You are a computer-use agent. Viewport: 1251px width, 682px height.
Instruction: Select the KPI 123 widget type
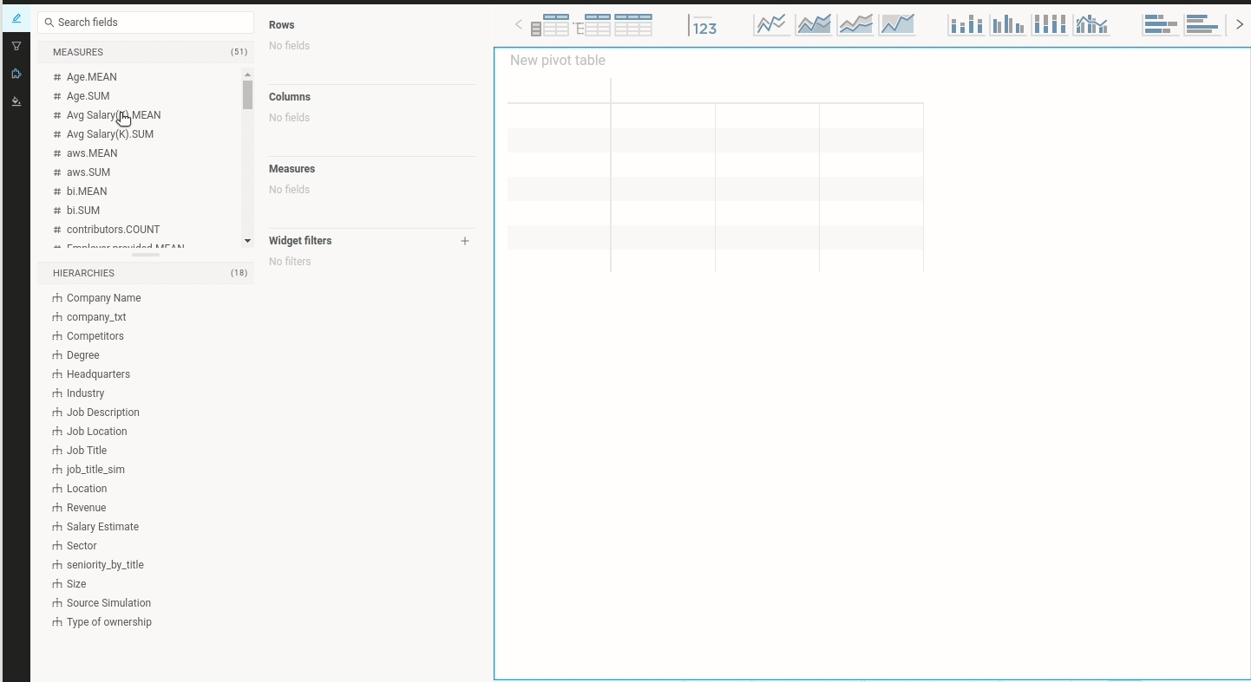[704, 26]
